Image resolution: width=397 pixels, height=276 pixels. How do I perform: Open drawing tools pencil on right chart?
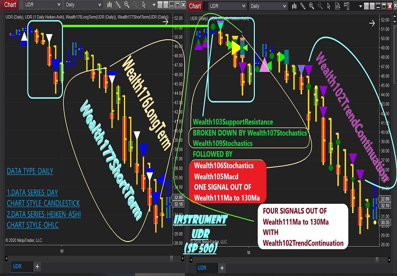302,6
